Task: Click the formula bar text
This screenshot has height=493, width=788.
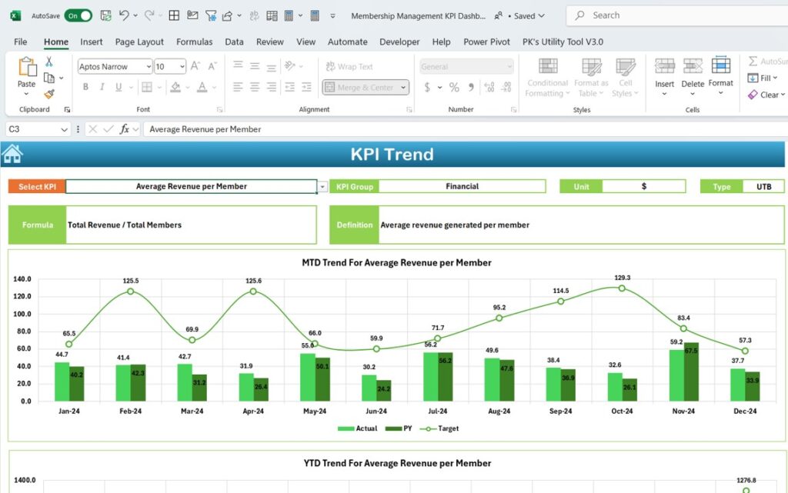Action: coord(205,129)
